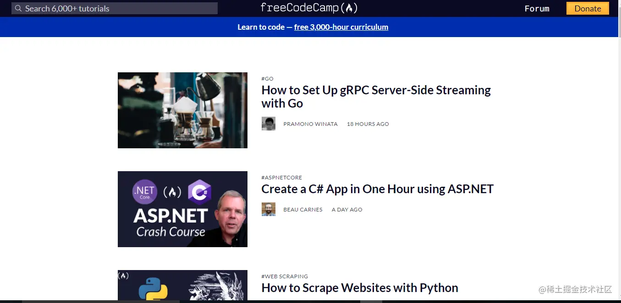
Task: Click the Donate button
Action: pos(588,8)
